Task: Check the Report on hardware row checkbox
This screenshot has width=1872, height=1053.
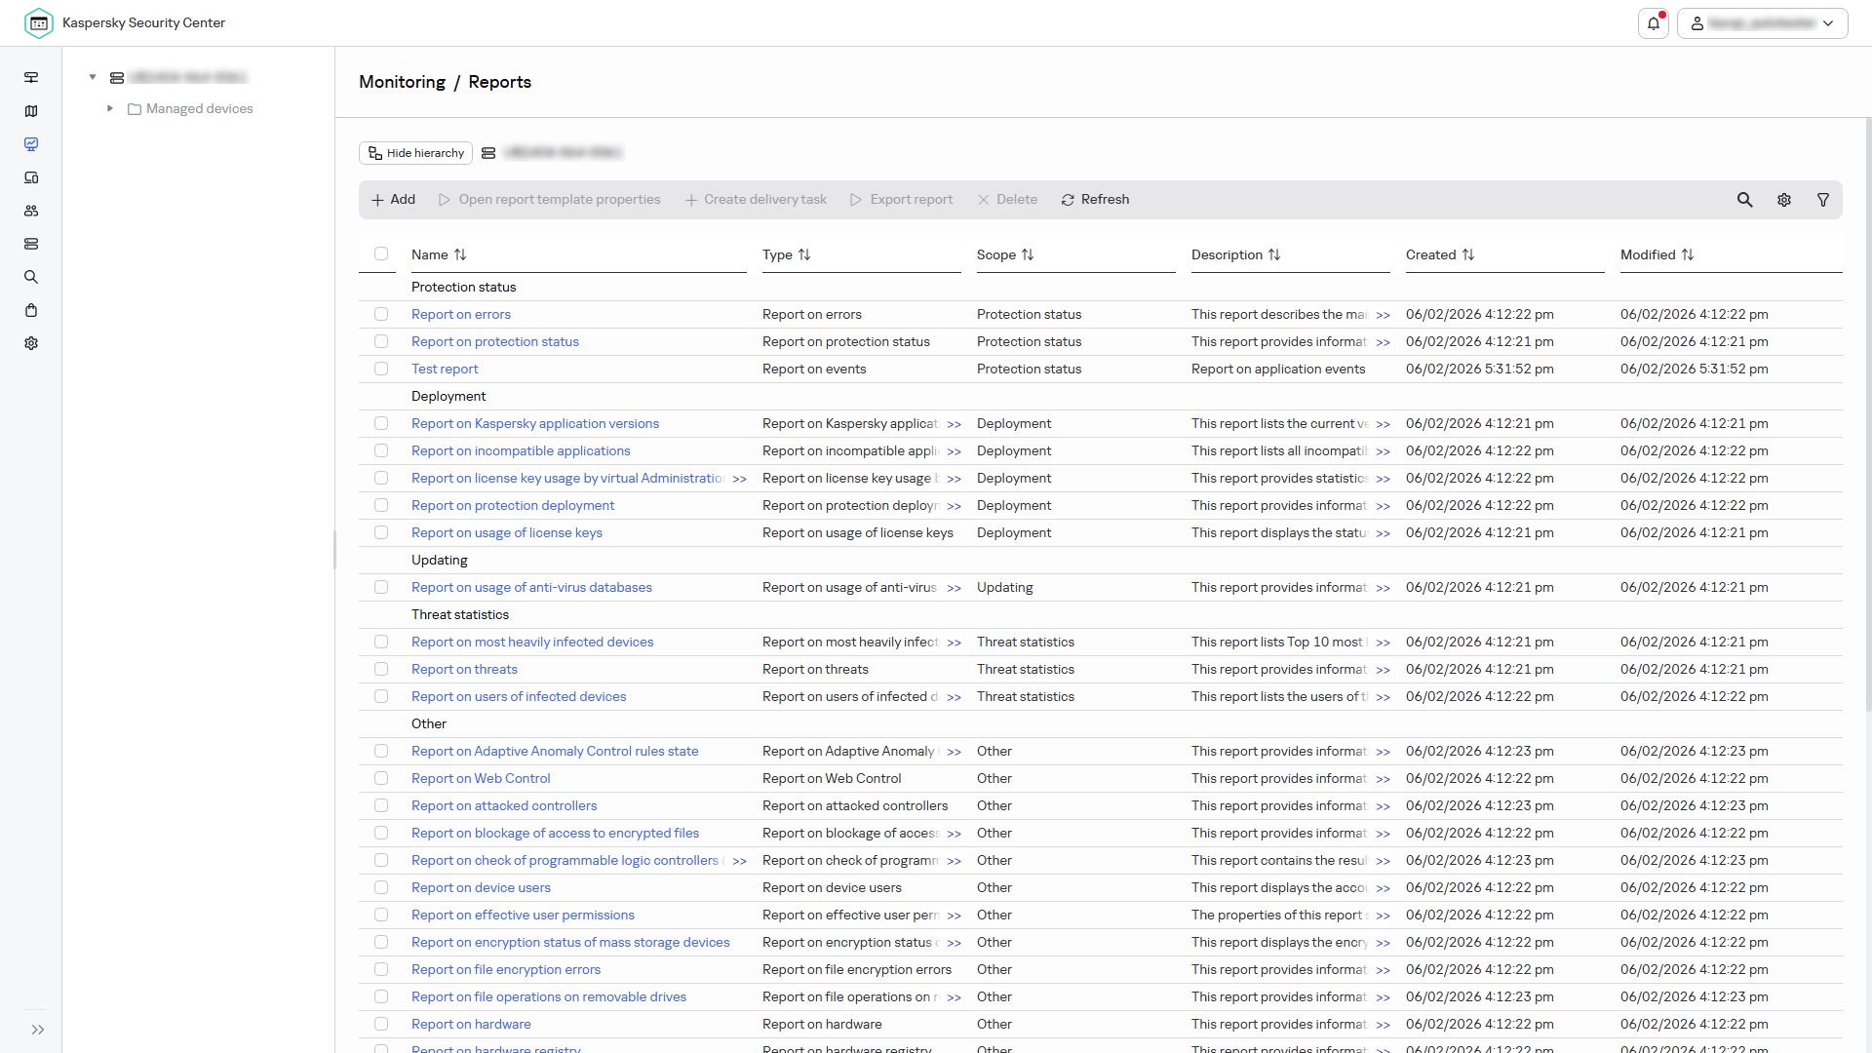Action: [381, 1024]
